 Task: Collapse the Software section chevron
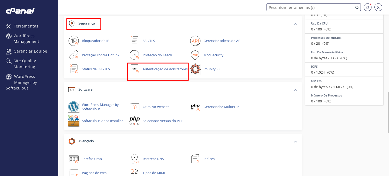tap(295, 90)
